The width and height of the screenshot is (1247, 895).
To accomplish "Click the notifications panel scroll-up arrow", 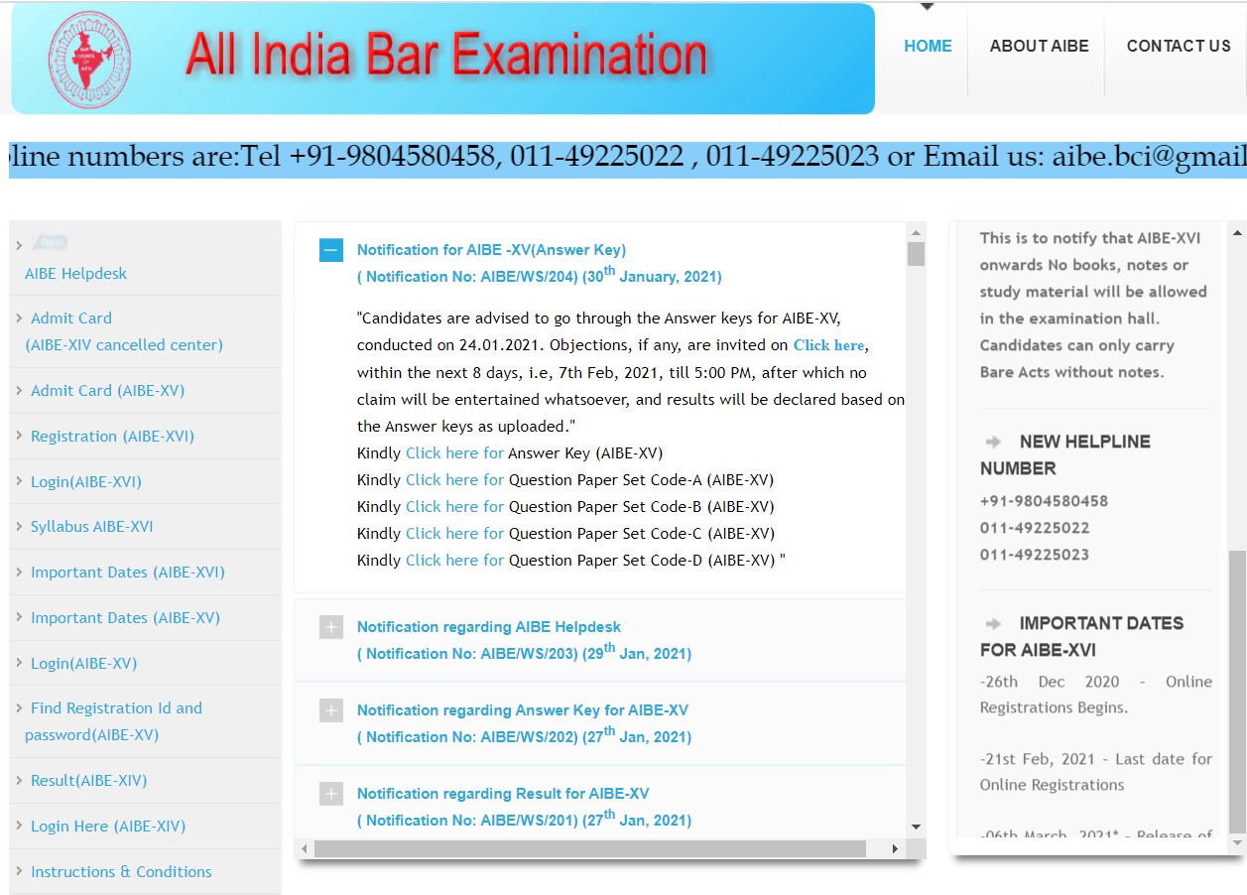I will (x=916, y=232).
